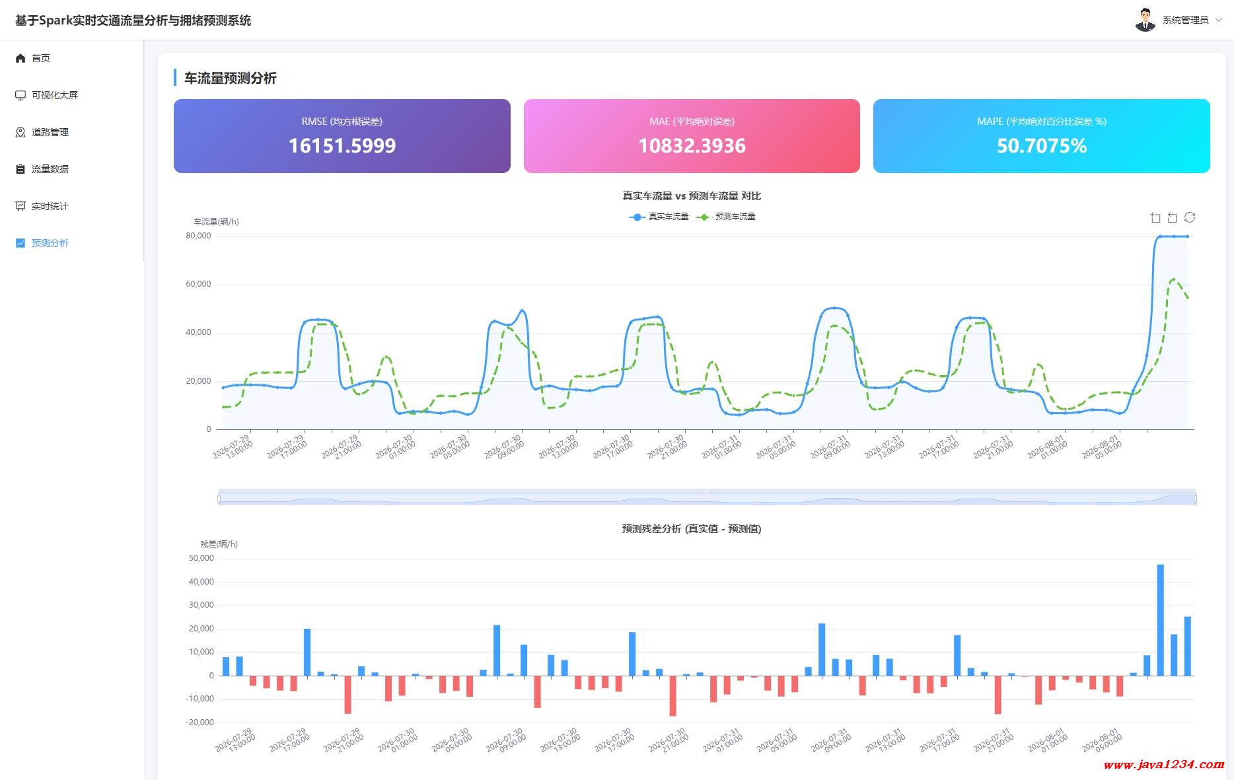The image size is (1234, 780).
Task: Click the home icon beside 首页
Action: coord(20,58)
